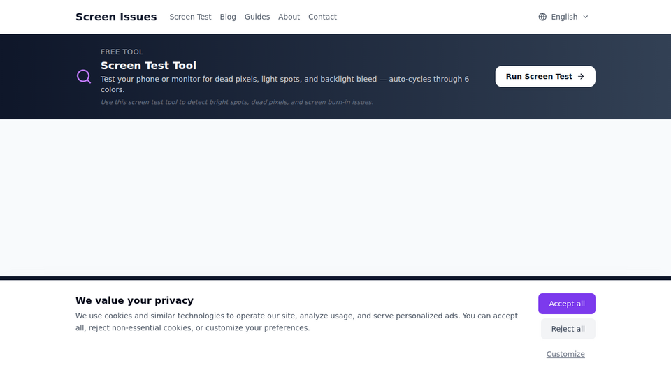Open the Blog page
This screenshot has width=671, height=377.
[x=228, y=17]
